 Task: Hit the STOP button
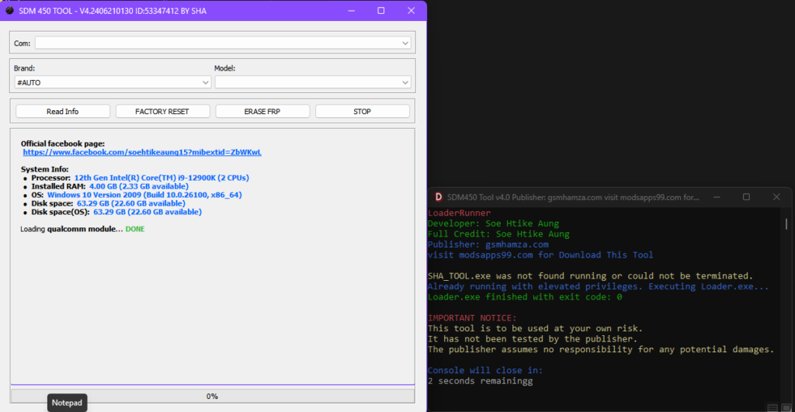pos(362,111)
